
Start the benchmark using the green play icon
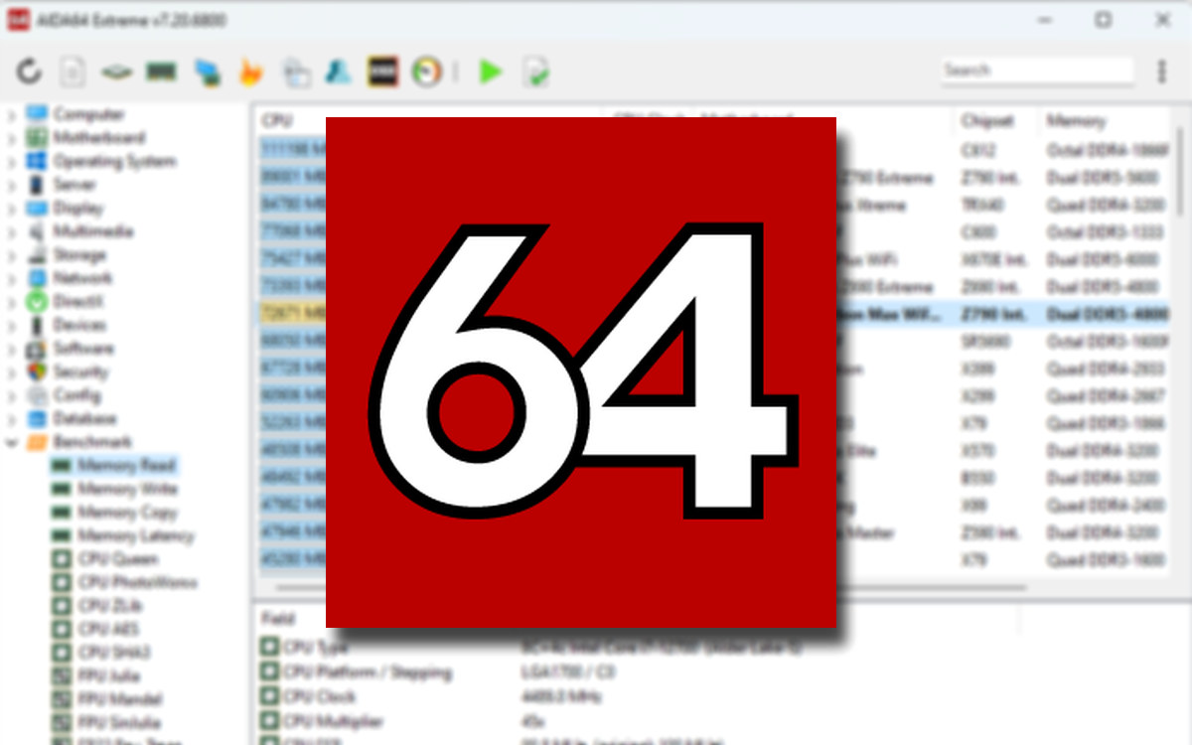[x=490, y=71]
